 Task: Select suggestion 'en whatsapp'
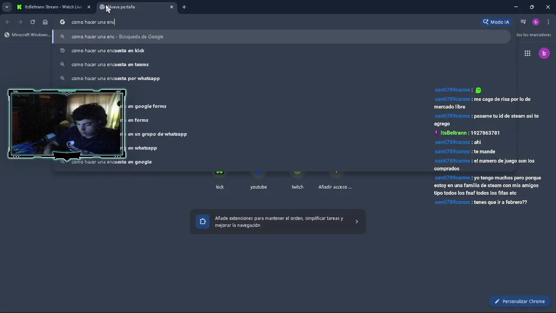[x=281, y=148]
